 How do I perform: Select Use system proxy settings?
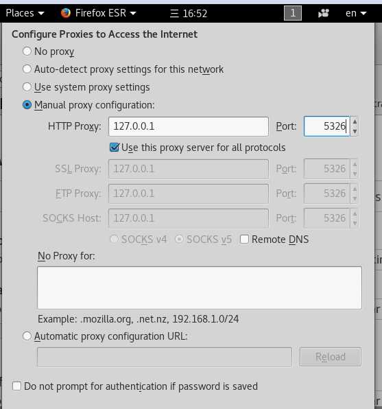pos(27,87)
